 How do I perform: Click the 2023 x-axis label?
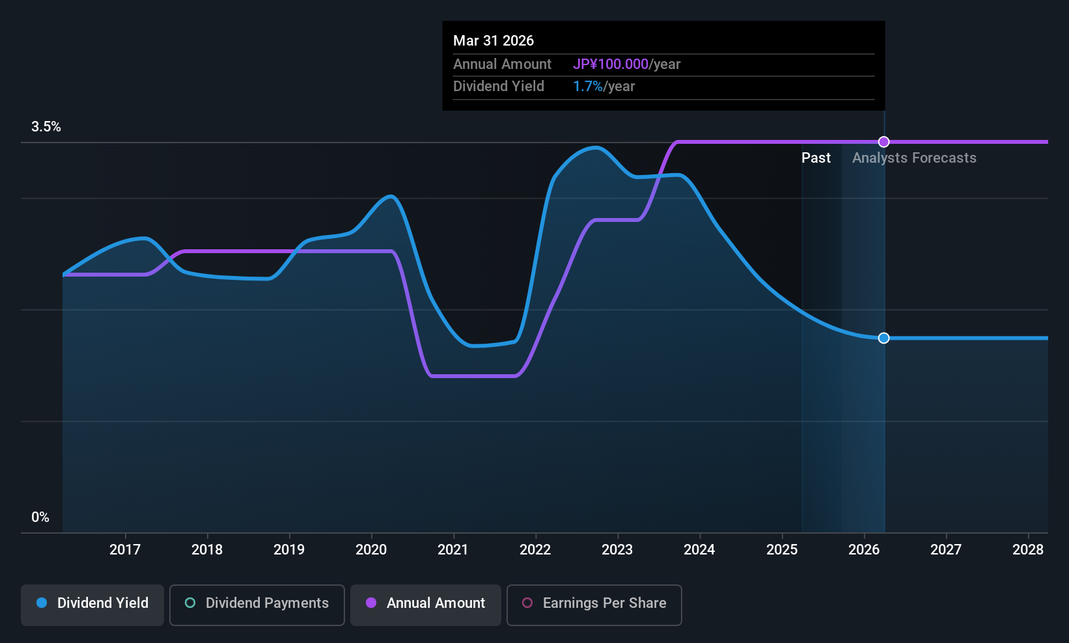coord(617,550)
